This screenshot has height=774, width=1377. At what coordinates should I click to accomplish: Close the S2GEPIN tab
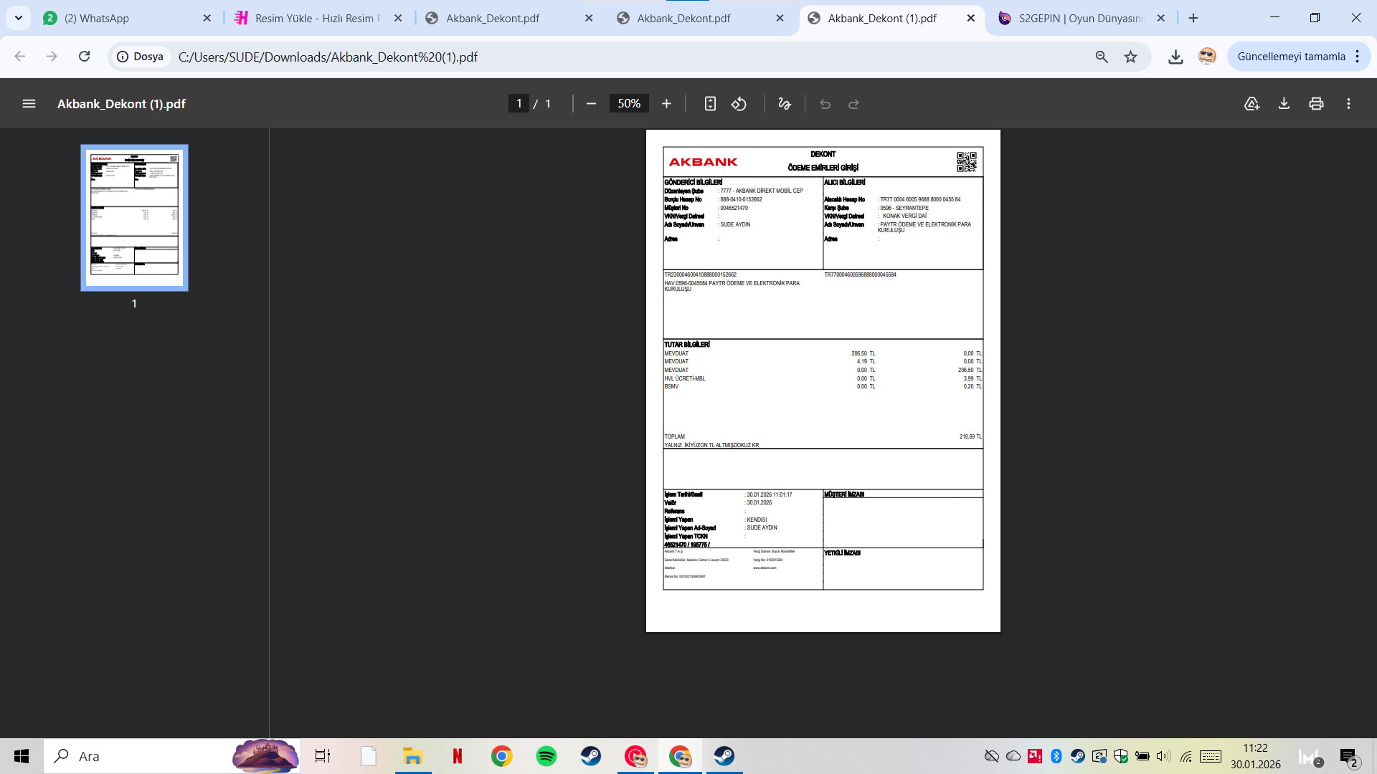1161,19
